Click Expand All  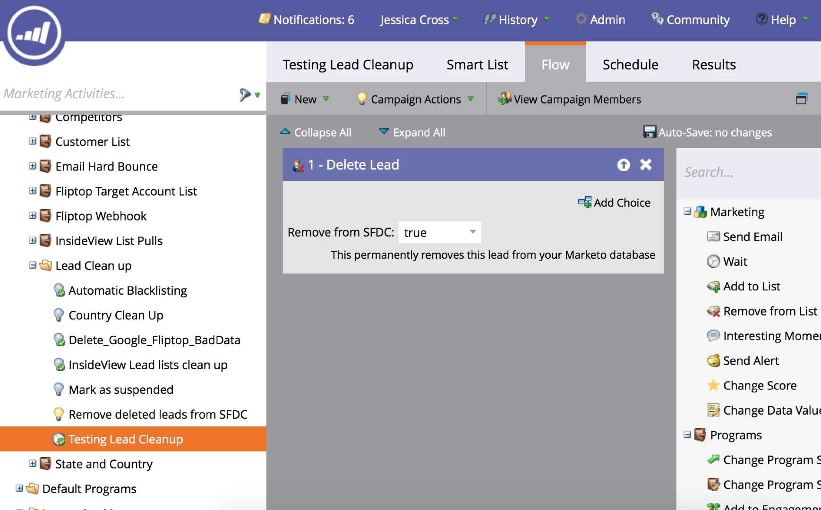[412, 132]
